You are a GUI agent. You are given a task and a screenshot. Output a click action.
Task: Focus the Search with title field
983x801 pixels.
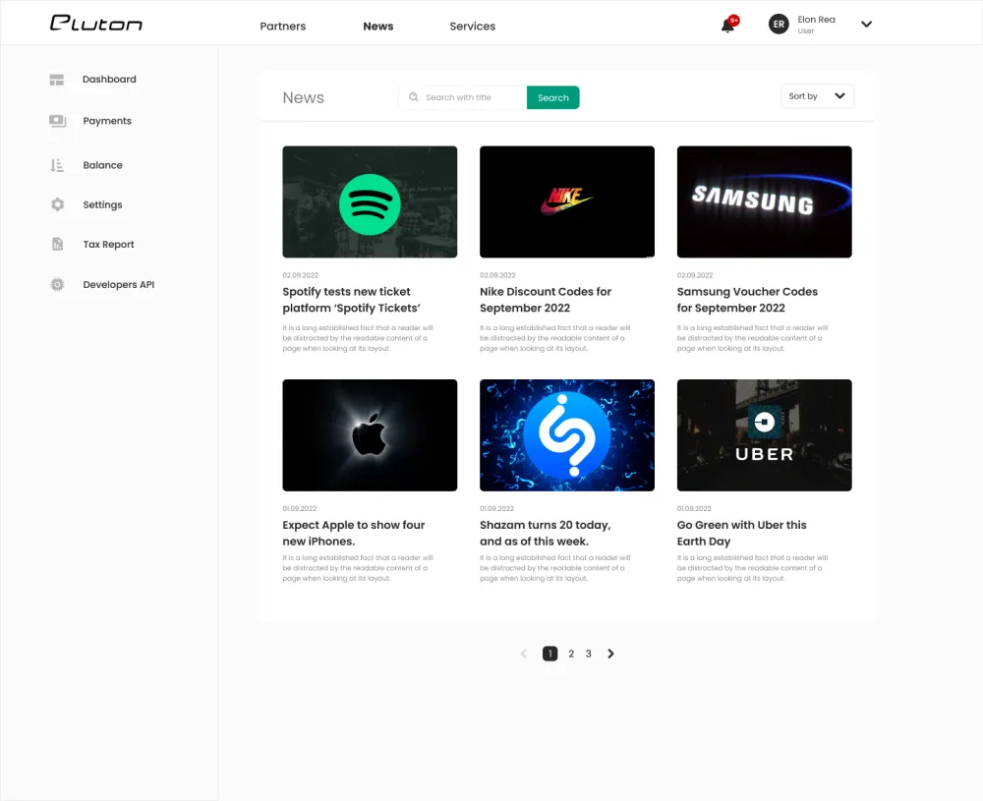click(x=463, y=97)
